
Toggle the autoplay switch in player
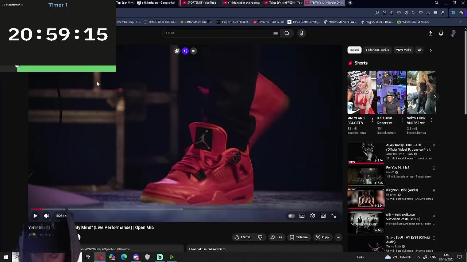(x=291, y=216)
